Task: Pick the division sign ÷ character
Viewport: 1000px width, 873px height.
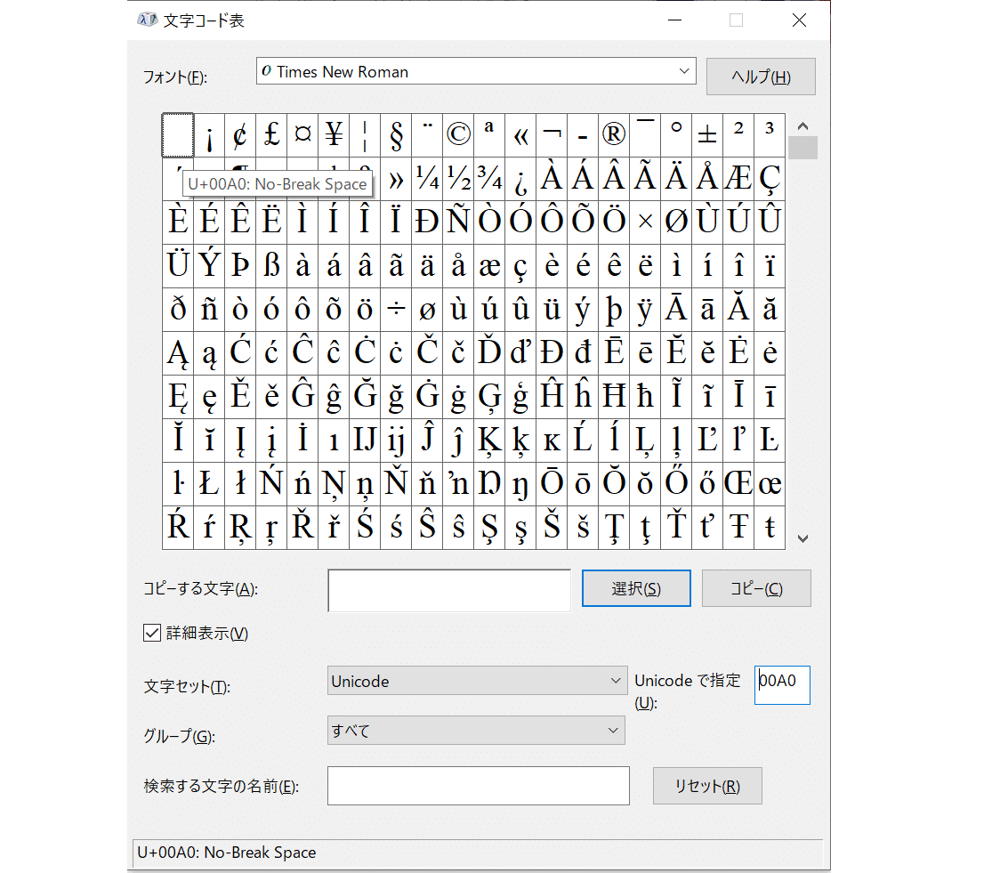Action: tap(396, 310)
